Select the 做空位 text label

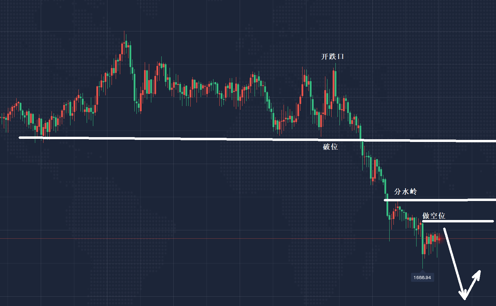[434, 216]
